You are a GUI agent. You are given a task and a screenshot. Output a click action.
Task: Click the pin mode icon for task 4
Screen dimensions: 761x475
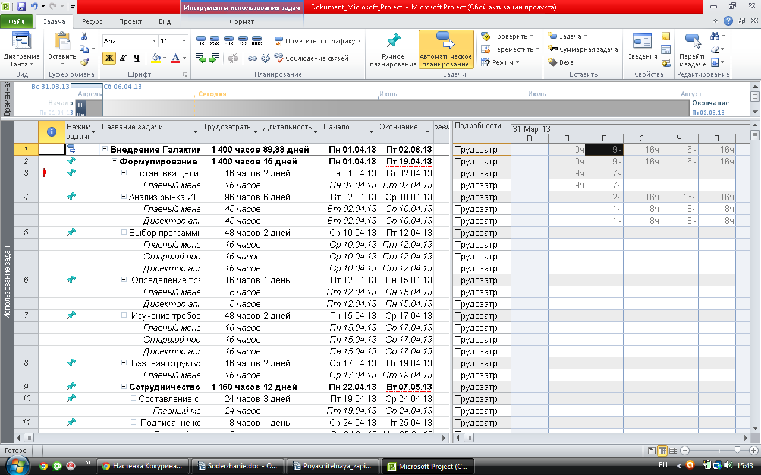71,197
